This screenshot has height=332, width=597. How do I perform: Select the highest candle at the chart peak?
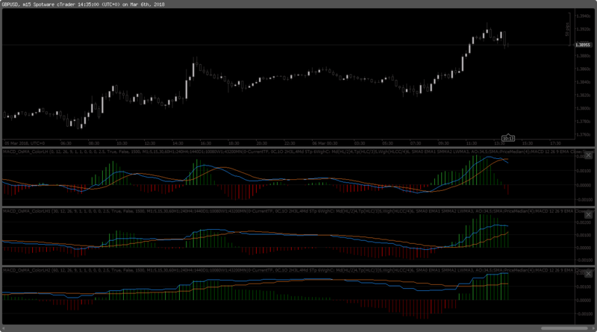487,31
